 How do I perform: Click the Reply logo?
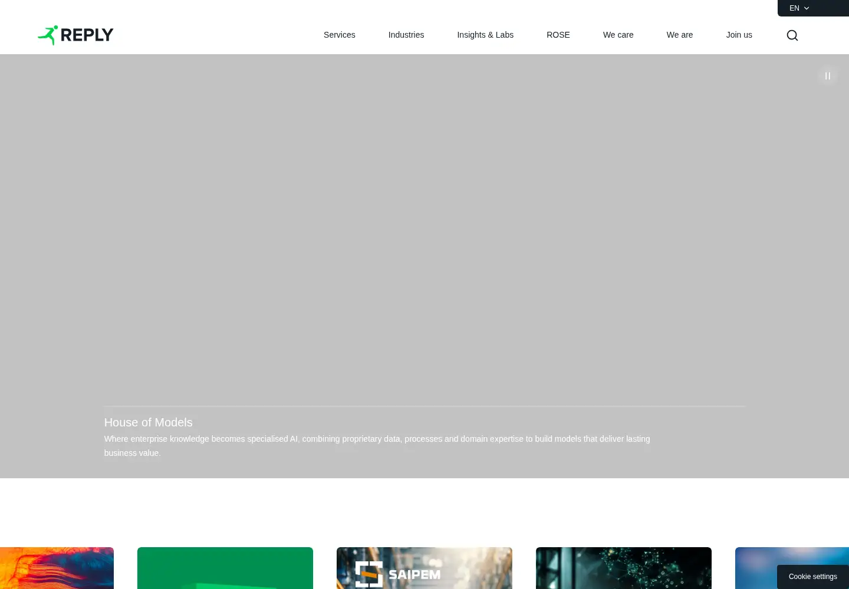[75, 35]
